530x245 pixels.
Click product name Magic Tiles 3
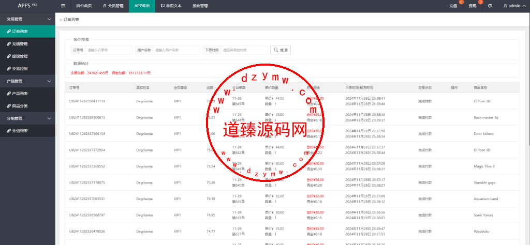[x=484, y=166]
